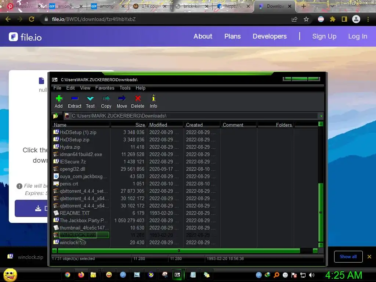Screen dimensions: 376x282
Task: Expand the 7-Zip path dropdown arrow
Action: point(321,116)
